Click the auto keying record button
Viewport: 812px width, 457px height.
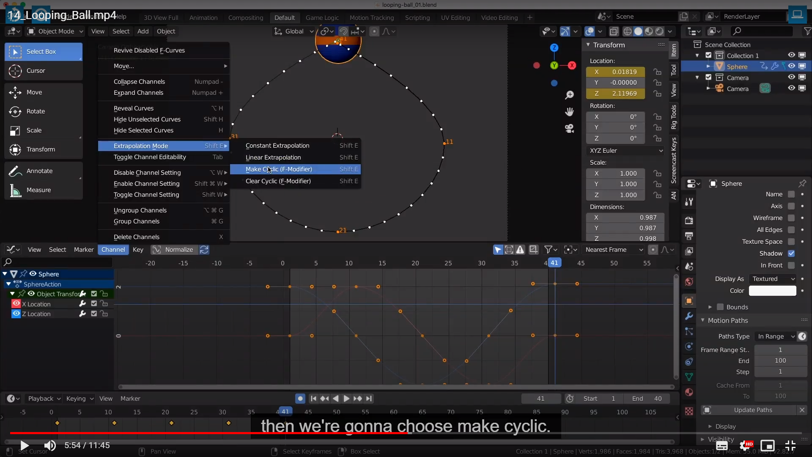300,399
